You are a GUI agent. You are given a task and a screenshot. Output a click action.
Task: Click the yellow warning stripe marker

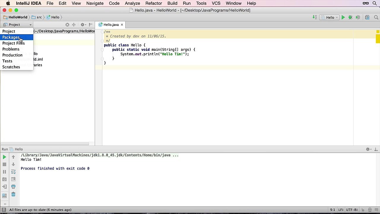pyautogui.click(x=378, y=39)
